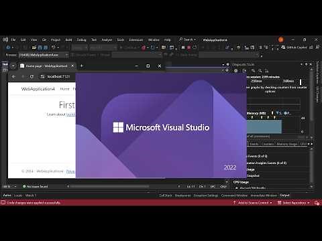Click CPU Usage heading in summary
The image size is (322, 241).
tap(241, 182)
